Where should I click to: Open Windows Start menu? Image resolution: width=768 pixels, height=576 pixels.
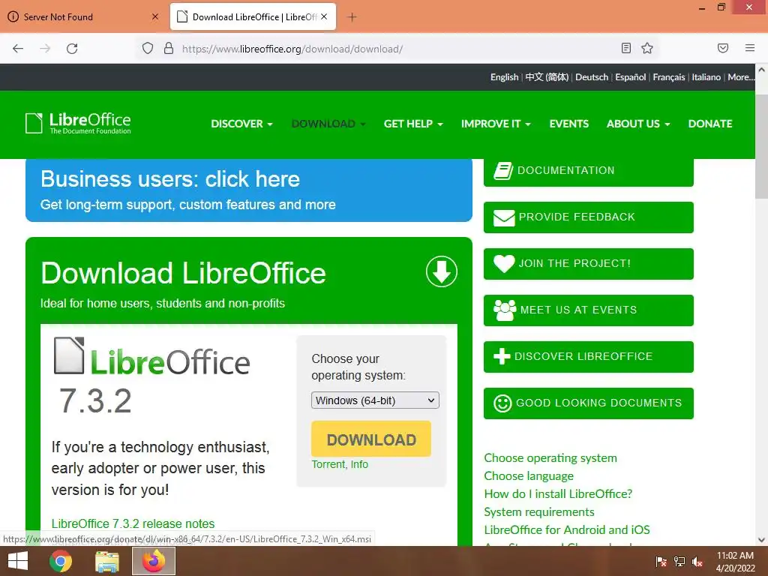coord(18,561)
